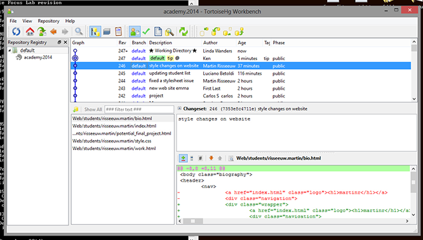Expand the Changeset 246 details header

coord(179,109)
